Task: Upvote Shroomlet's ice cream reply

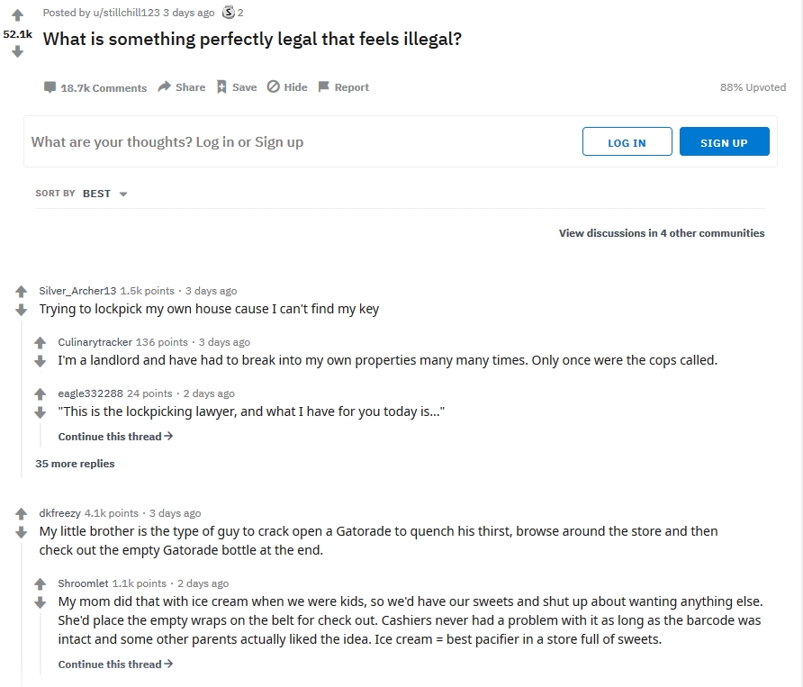Action: point(41,584)
